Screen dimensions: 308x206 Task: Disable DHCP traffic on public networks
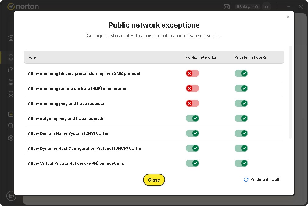point(192,148)
